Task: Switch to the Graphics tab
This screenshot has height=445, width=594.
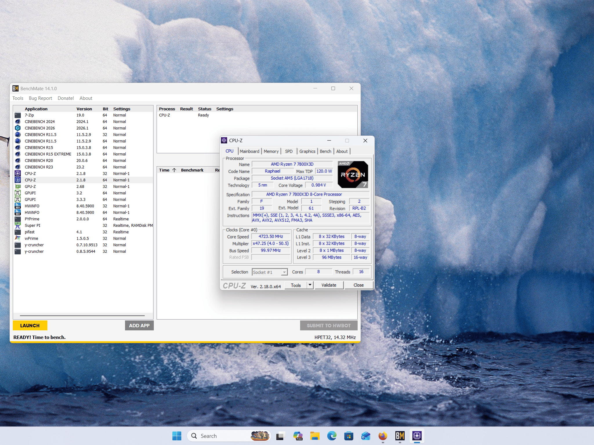Action: (307, 151)
